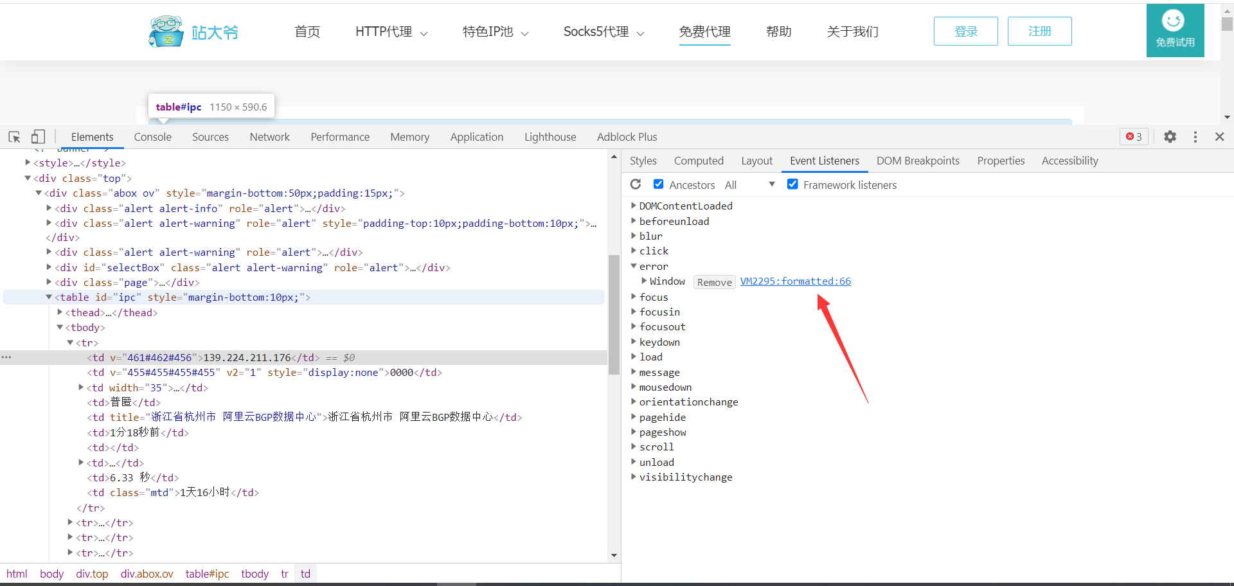Expand the keydown event listener
This screenshot has width=1234, height=586.
tap(634, 342)
